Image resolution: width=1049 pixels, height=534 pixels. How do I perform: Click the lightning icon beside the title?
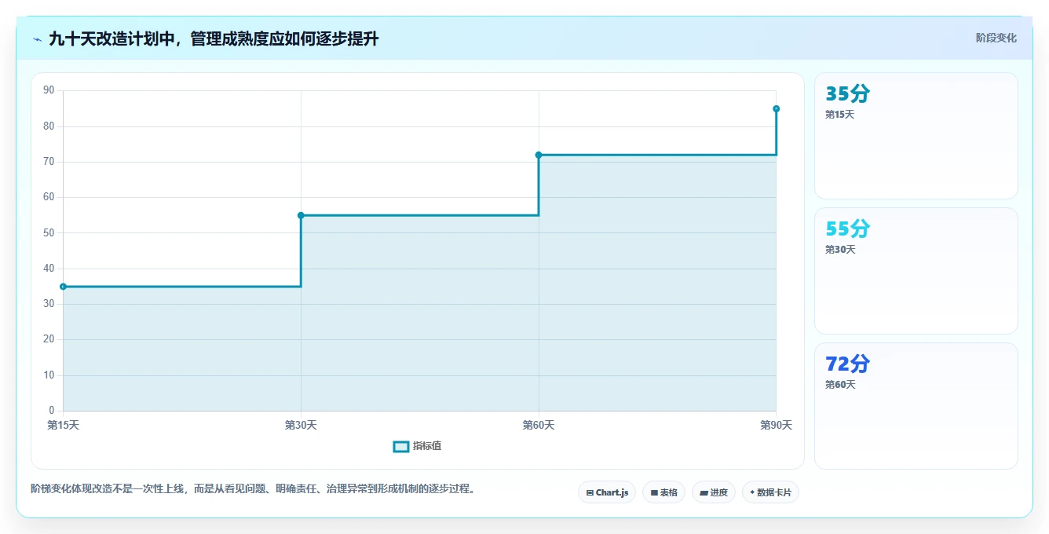[37, 39]
